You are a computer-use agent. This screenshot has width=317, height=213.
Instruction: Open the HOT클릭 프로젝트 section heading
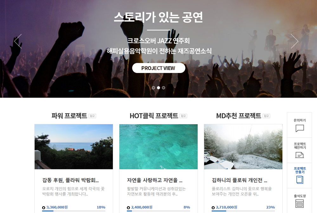pos(154,116)
